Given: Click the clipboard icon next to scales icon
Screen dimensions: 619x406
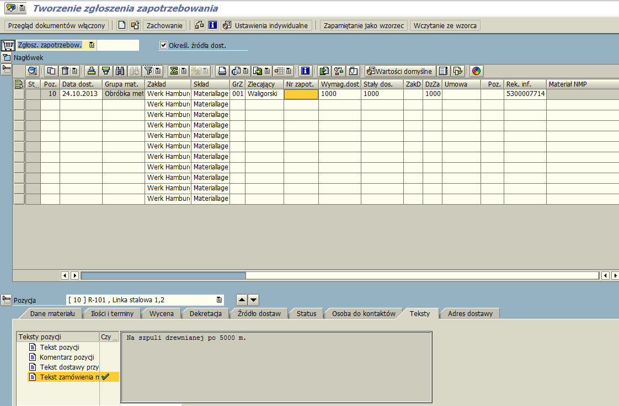Looking at the screenshot, I should click(353, 71).
